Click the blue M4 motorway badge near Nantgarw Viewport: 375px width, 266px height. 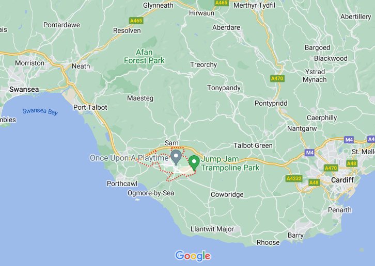(x=310, y=153)
